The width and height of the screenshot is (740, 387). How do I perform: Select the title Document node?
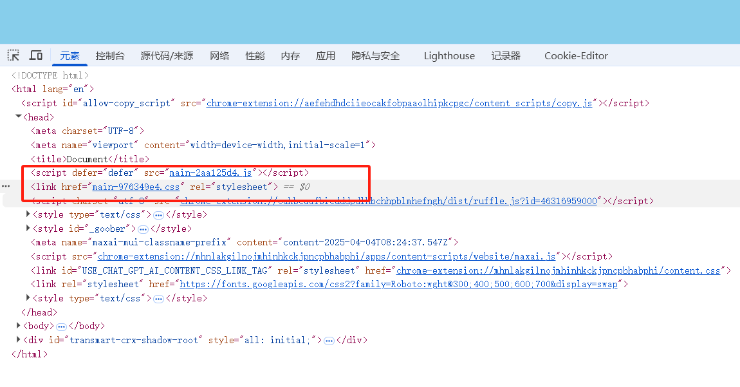(x=89, y=159)
